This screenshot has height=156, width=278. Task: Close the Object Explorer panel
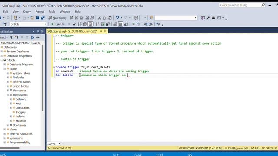(42, 31)
